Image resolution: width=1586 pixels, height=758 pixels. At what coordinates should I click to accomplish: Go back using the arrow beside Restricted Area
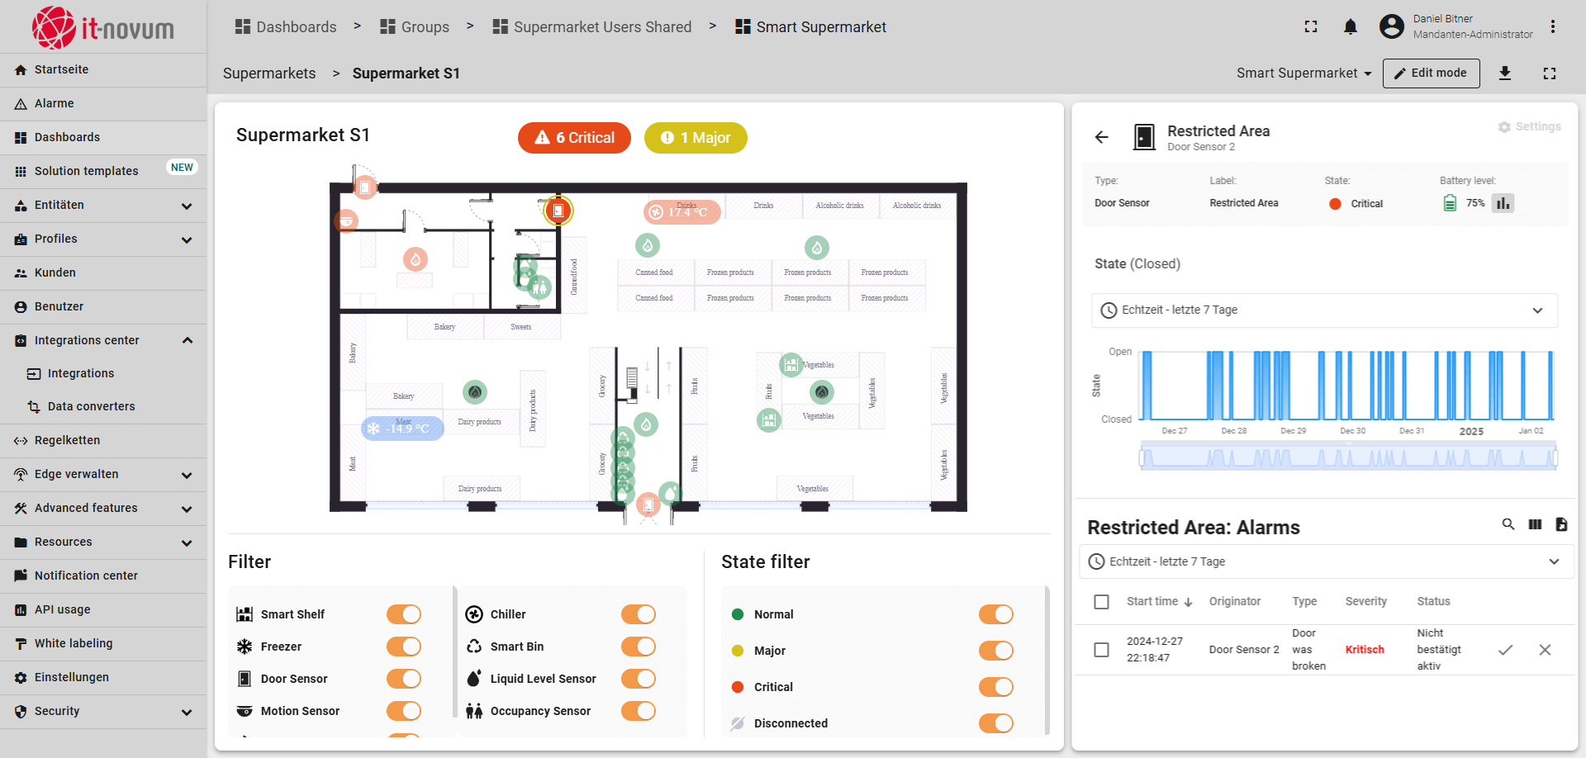(1102, 137)
